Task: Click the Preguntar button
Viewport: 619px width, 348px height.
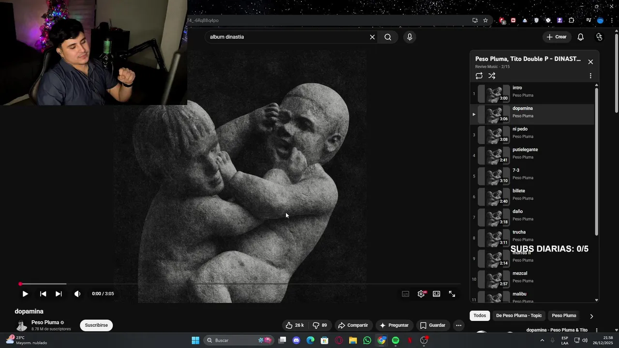Action: pos(394,325)
